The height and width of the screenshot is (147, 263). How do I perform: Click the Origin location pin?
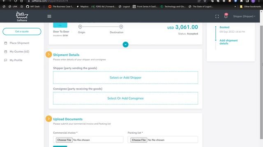point(80,27)
